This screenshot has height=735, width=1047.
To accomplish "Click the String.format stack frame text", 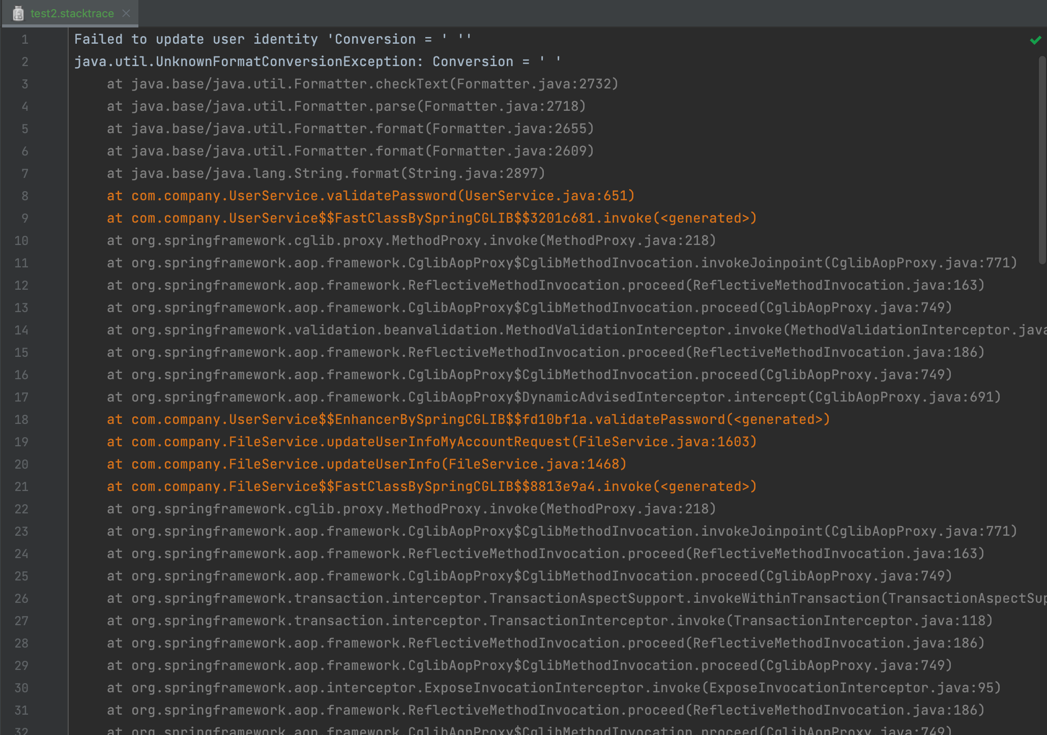I will [x=326, y=173].
